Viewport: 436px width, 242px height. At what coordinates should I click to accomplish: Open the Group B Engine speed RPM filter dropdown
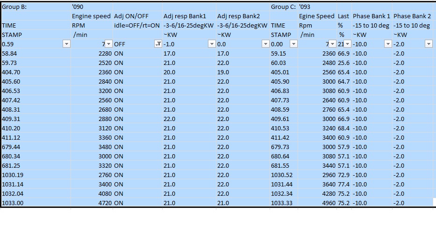pos(108,44)
